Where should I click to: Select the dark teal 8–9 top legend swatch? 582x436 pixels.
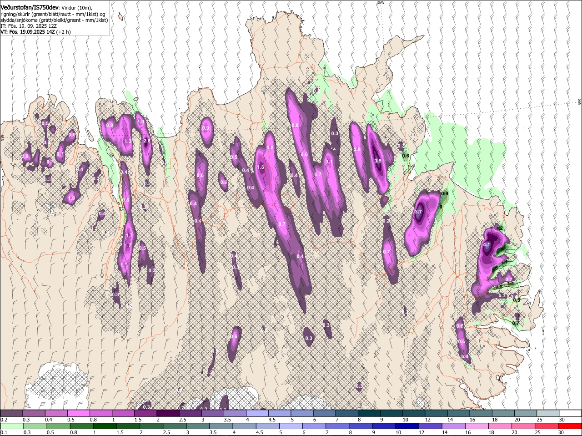[x=369, y=413]
